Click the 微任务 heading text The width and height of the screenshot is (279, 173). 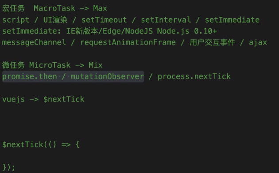point(13,65)
